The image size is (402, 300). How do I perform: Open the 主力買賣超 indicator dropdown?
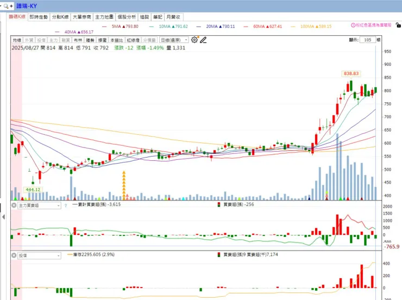[x=39, y=205]
